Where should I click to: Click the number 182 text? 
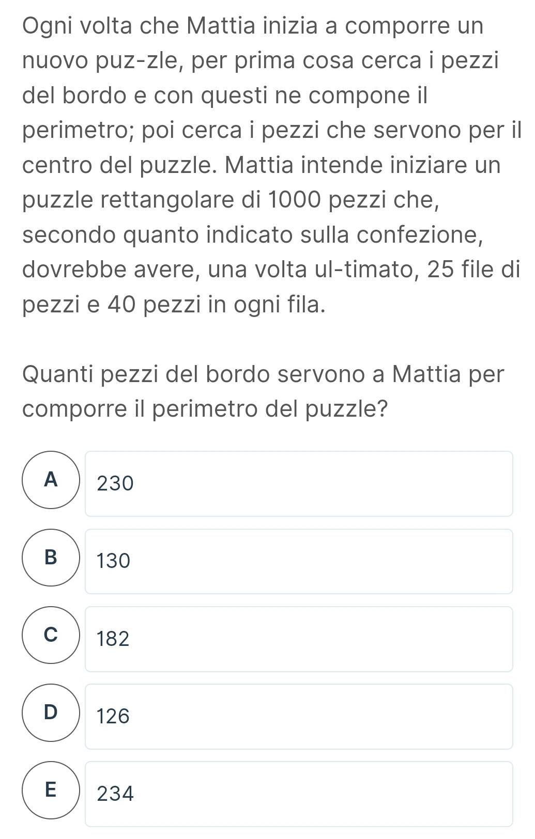point(113,639)
